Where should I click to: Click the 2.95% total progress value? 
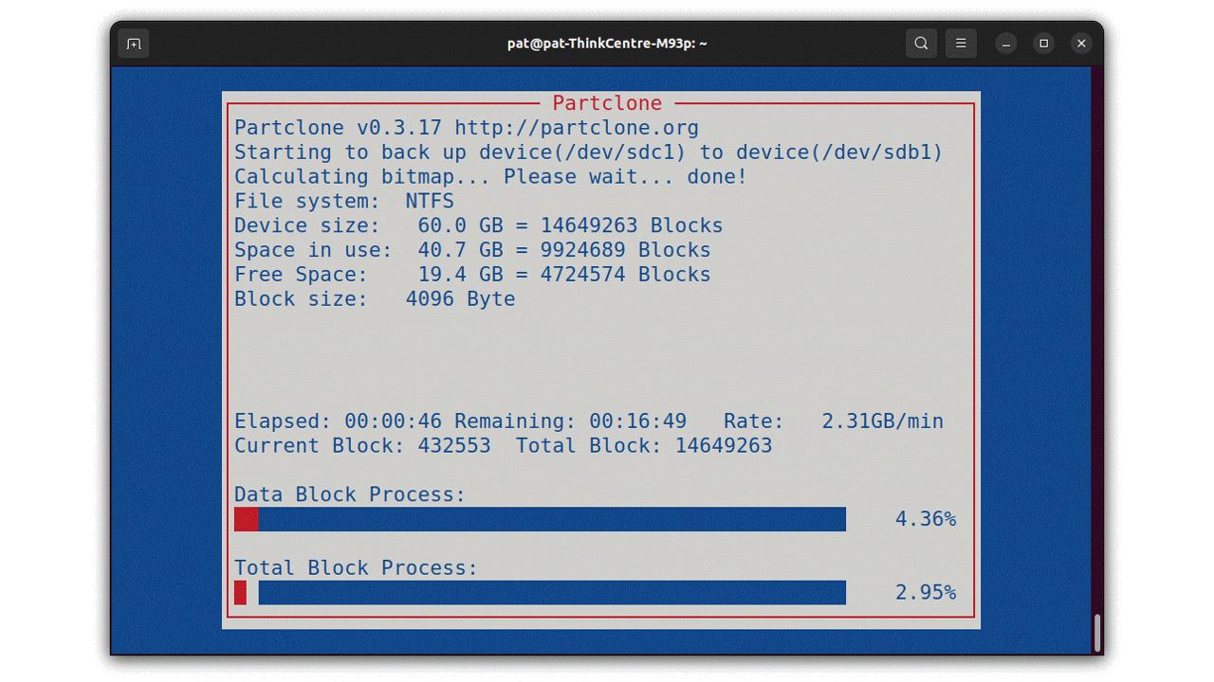coord(926,593)
